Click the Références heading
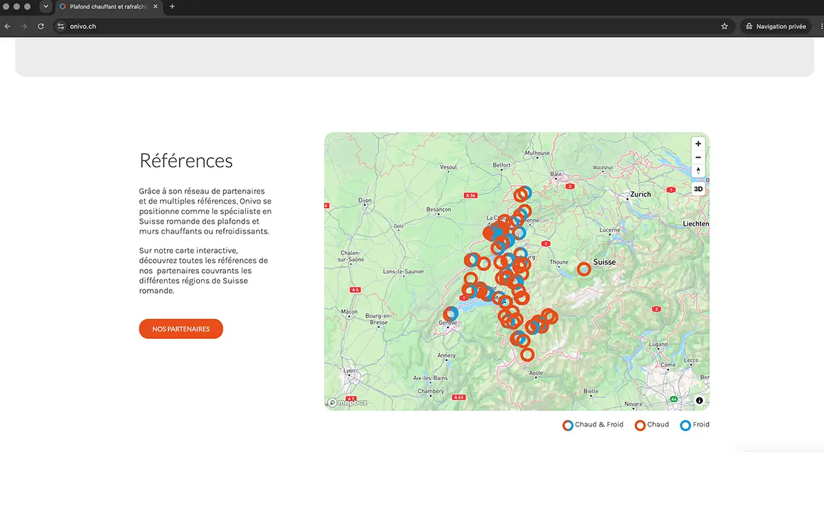Screen dimensions: 824x509 pyautogui.click(x=186, y=161)
